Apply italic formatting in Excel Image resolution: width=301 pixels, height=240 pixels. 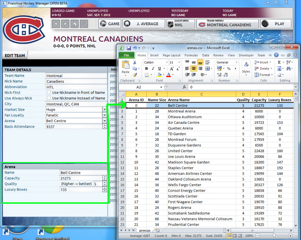(153, 69)
